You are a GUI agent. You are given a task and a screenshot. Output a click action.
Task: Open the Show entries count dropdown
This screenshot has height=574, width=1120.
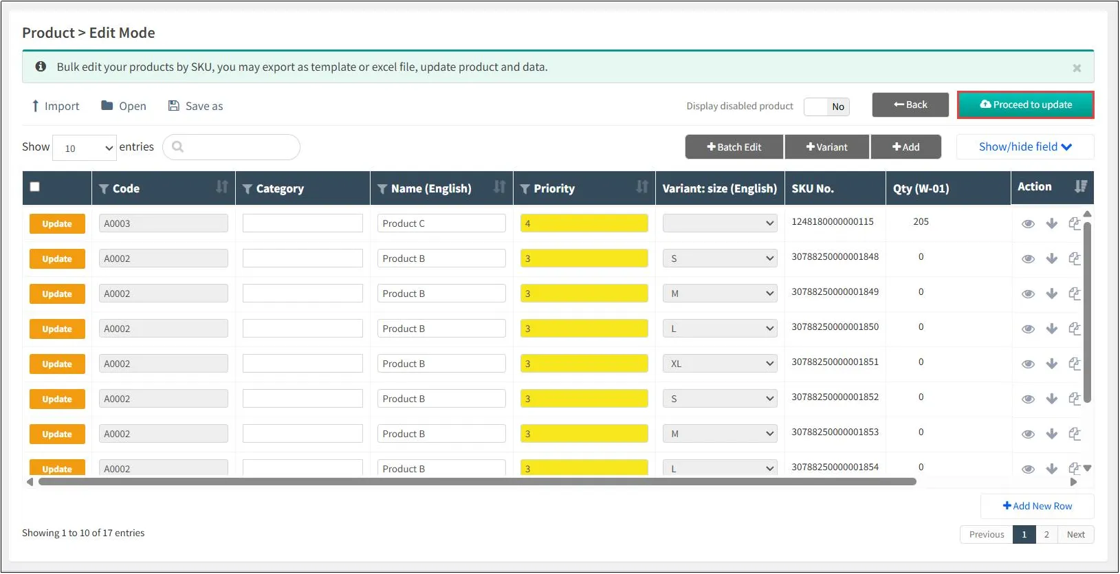85,148
